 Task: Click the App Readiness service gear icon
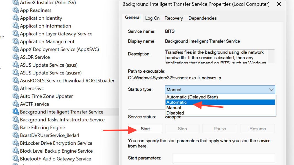(x=16, y=10)
